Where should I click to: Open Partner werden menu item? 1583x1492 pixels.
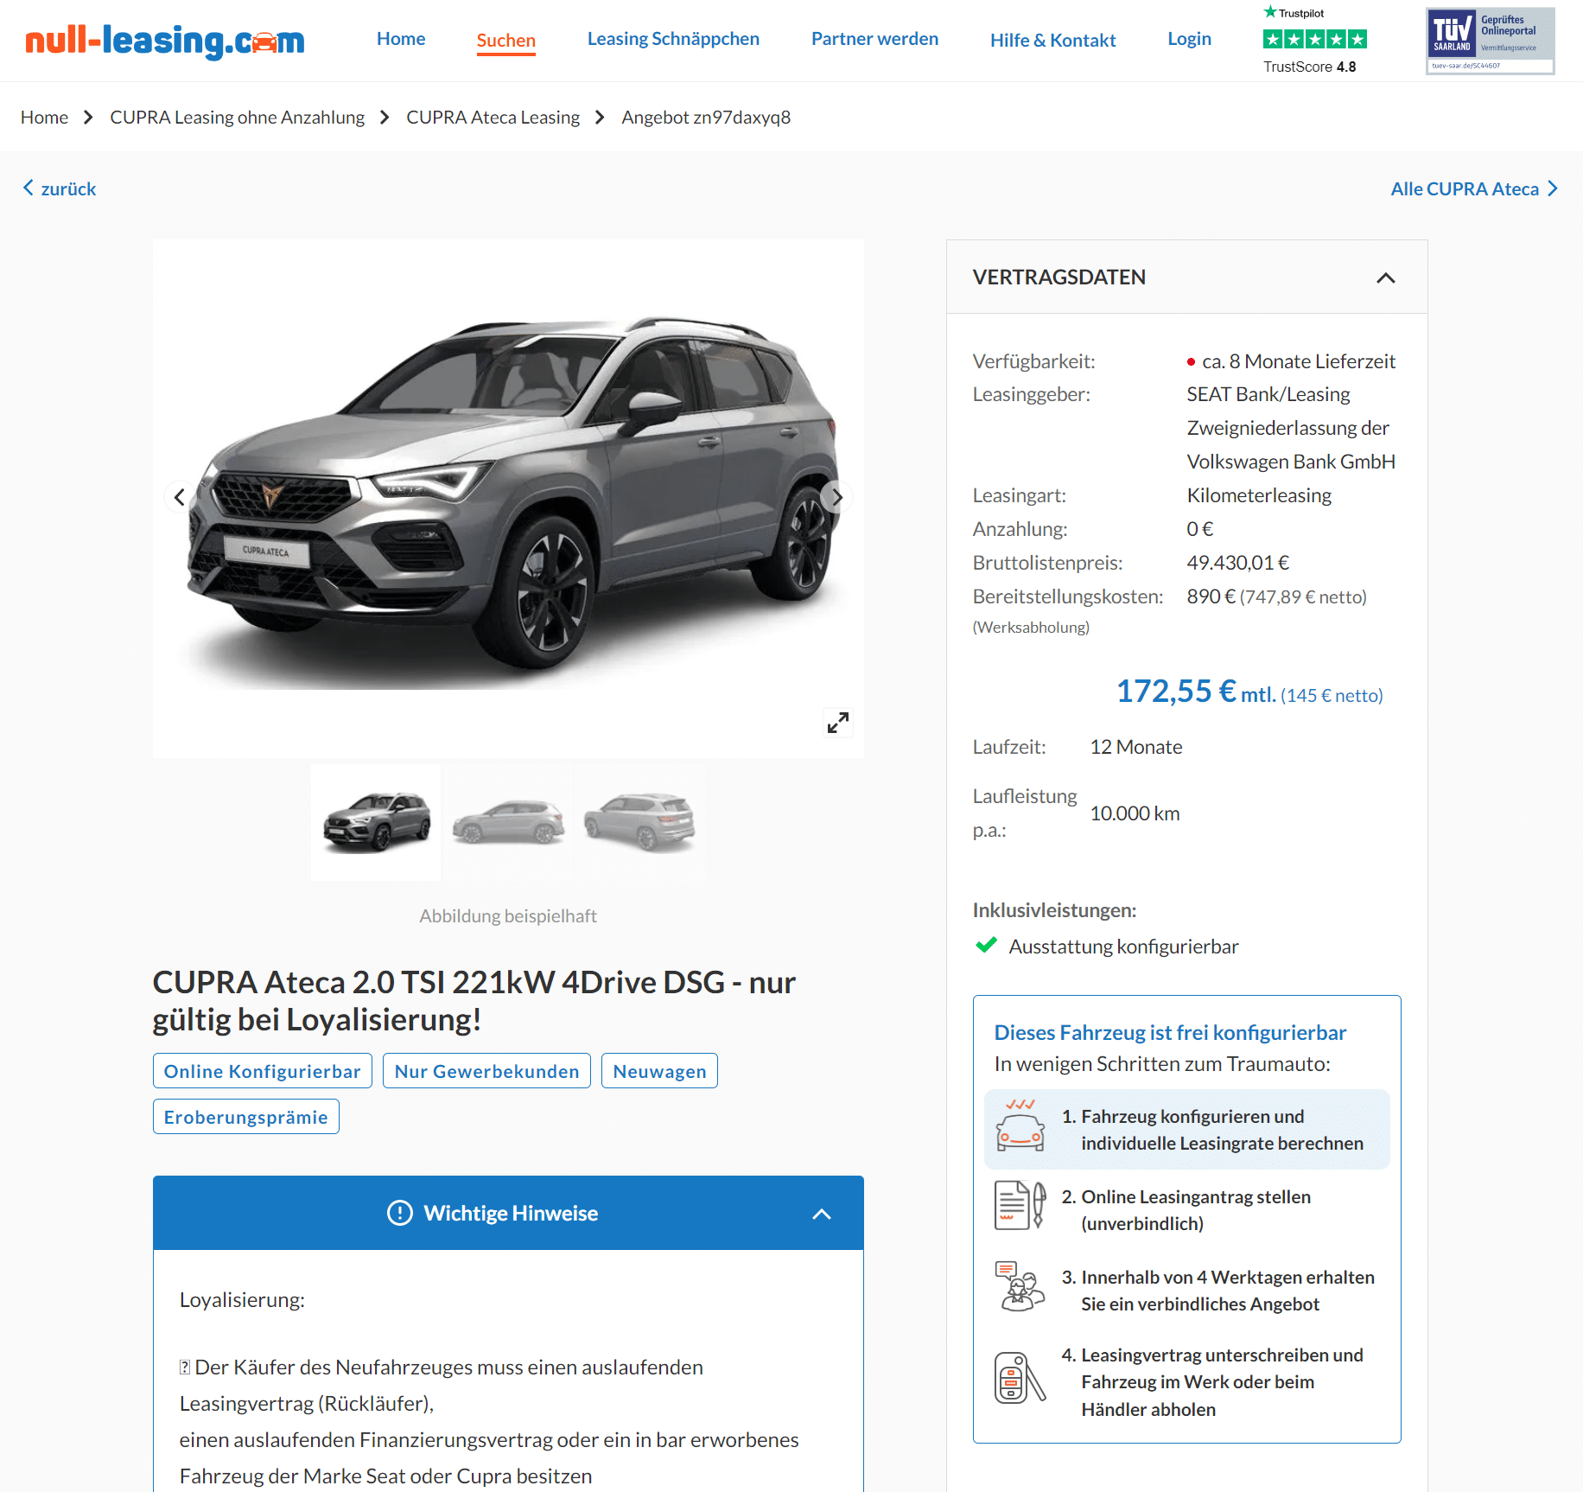874,39
